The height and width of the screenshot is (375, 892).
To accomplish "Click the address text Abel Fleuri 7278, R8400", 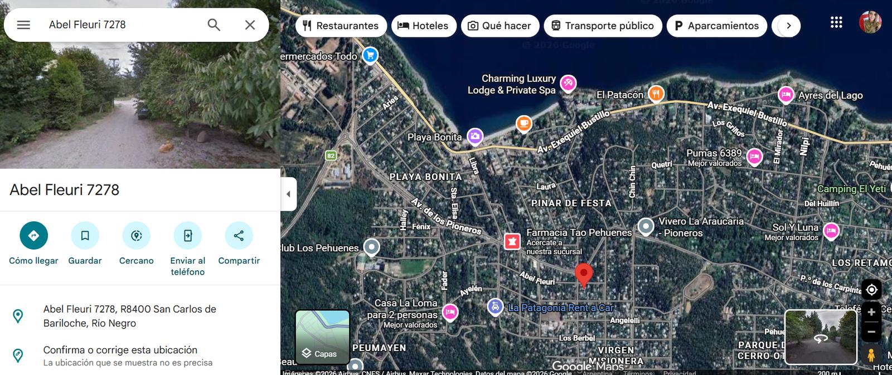I will pyautogui.click(x=129, y=316).
